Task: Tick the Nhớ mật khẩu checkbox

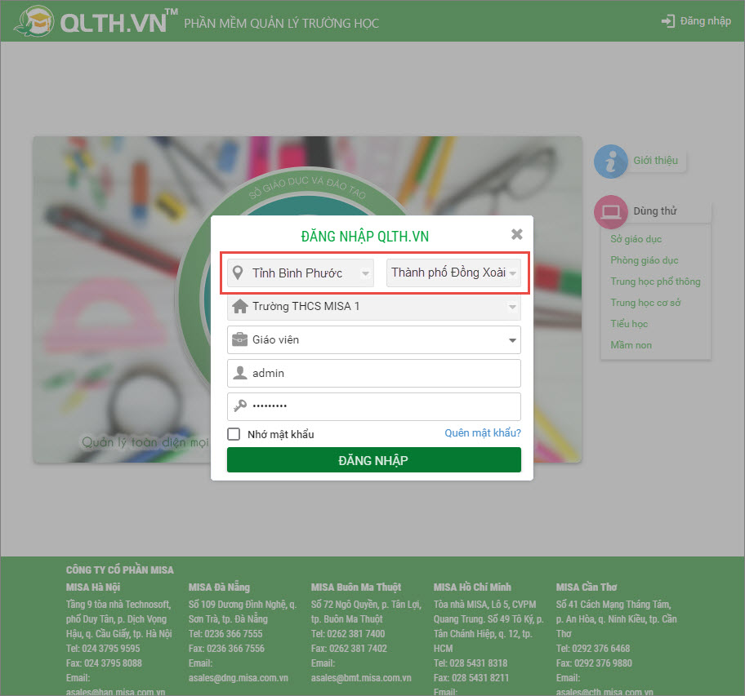Action: pyautogui.click(x=234, y=434)
